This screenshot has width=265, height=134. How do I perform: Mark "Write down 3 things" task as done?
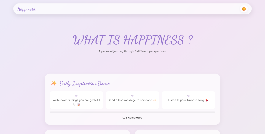click(x=76, y=100)
